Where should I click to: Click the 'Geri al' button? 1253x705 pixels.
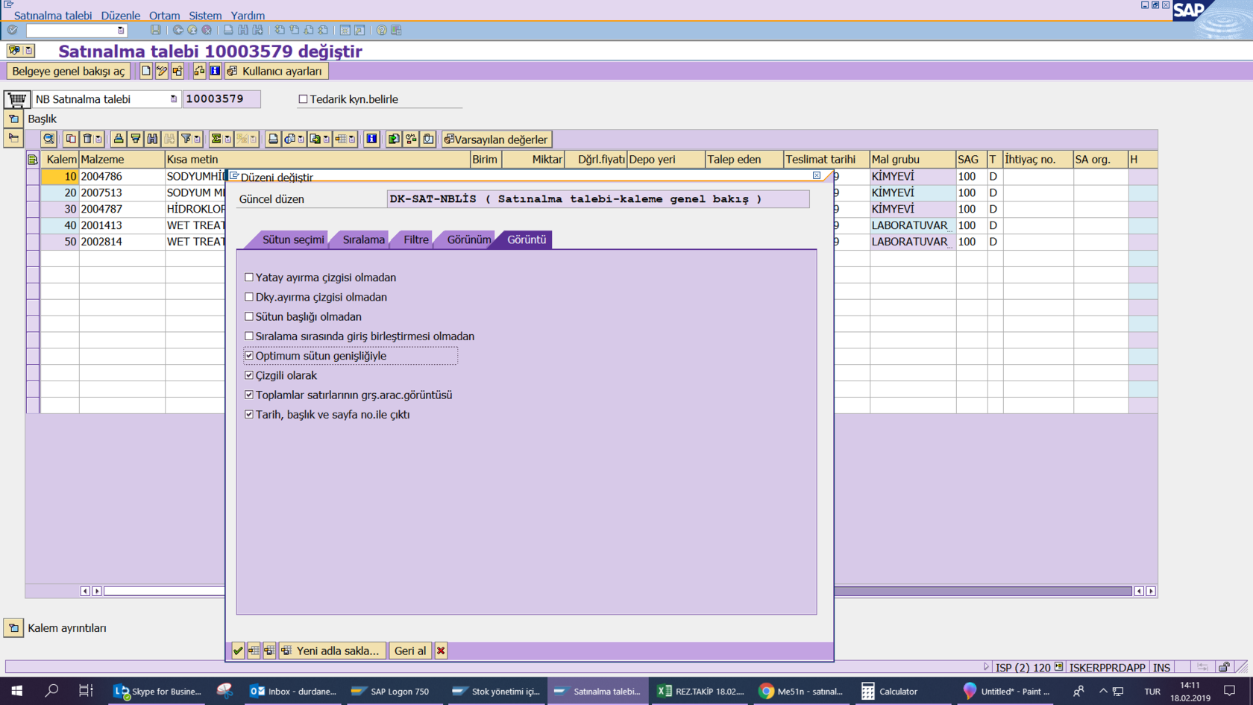410,651
